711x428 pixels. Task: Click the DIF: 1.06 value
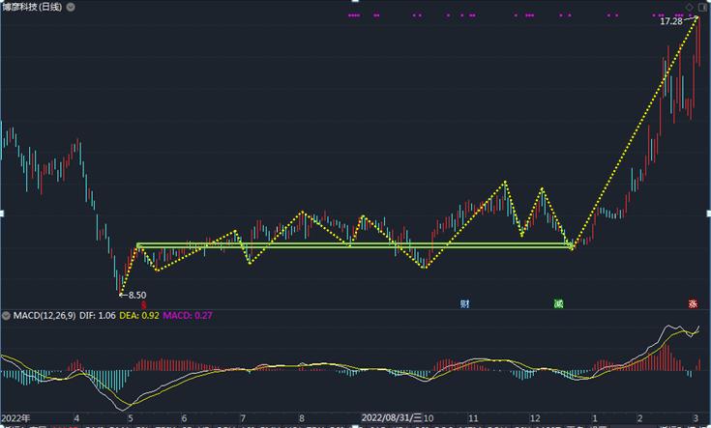98,315
